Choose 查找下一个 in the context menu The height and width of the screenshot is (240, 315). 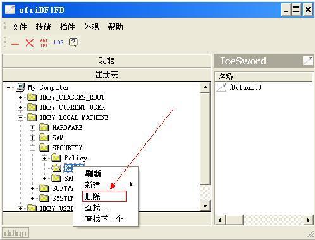click(x=106, y=219)
